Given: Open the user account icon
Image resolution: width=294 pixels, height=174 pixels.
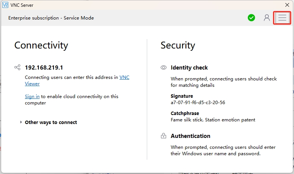Looking at the screenshot, I should point(267,18).
